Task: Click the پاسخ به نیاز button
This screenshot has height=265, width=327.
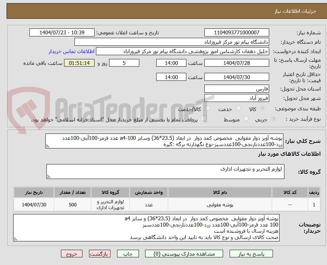Action: [251, 254]
